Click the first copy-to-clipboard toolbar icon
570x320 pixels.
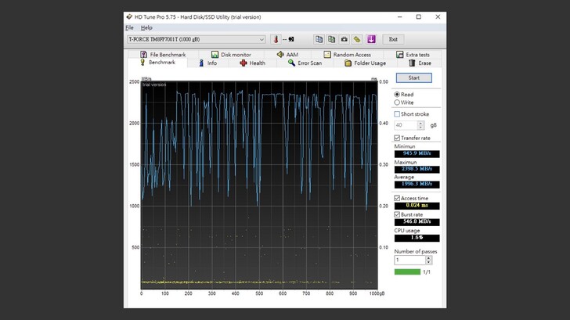[319, 39]
